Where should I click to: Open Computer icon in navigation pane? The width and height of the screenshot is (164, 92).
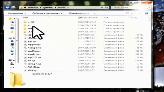10,60
